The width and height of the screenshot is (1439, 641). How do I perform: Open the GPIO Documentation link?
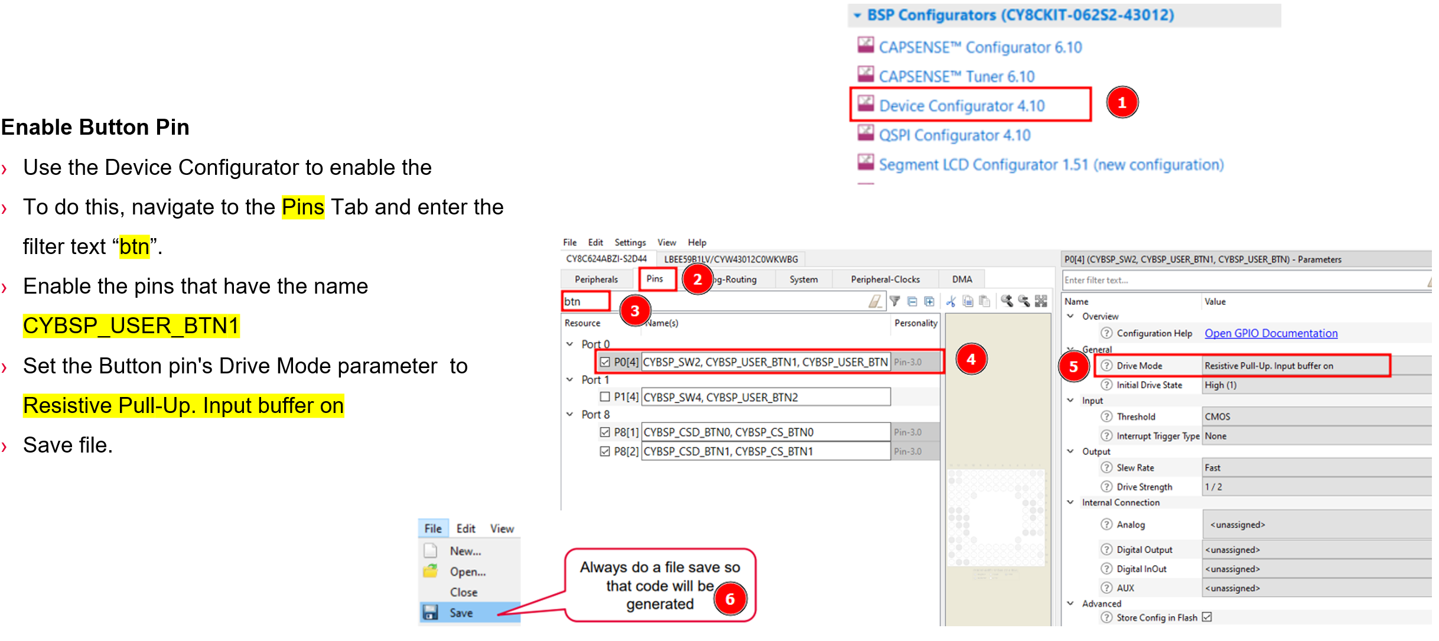(1271, 333)
